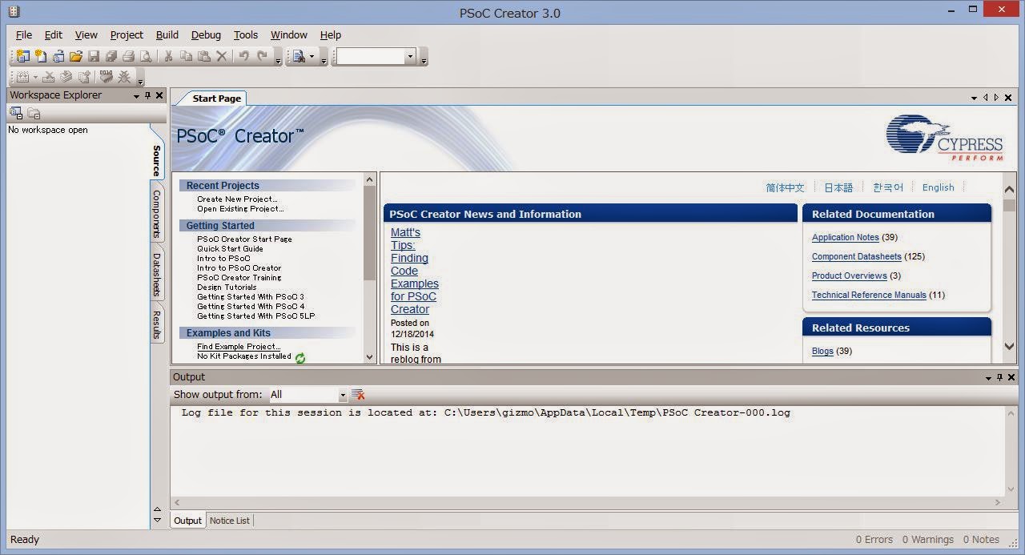Click the Paste clipboard icon

[x=203, y=56]
